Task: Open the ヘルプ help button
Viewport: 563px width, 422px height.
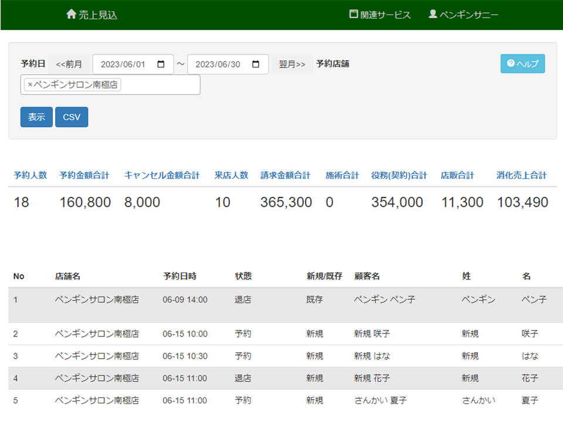Action: pyautogui.click(x=523, y=63)
